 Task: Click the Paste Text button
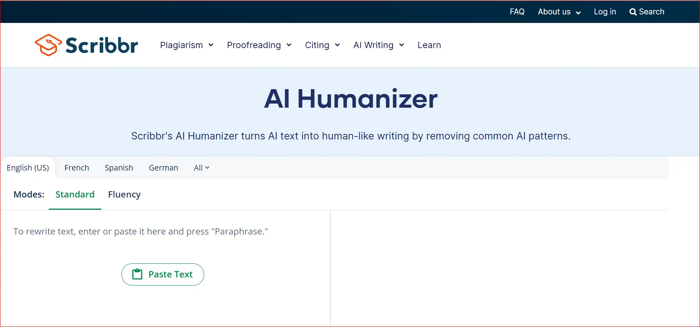click(163, 274)
